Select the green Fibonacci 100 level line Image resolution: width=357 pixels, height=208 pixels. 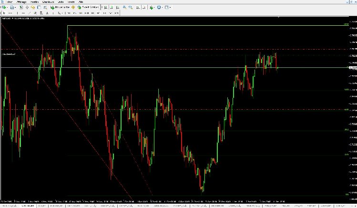(x=208, y=25)
